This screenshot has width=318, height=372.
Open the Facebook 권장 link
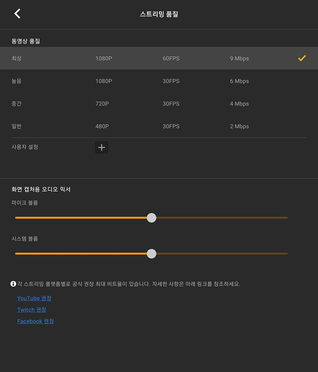[x=35, y=321]
